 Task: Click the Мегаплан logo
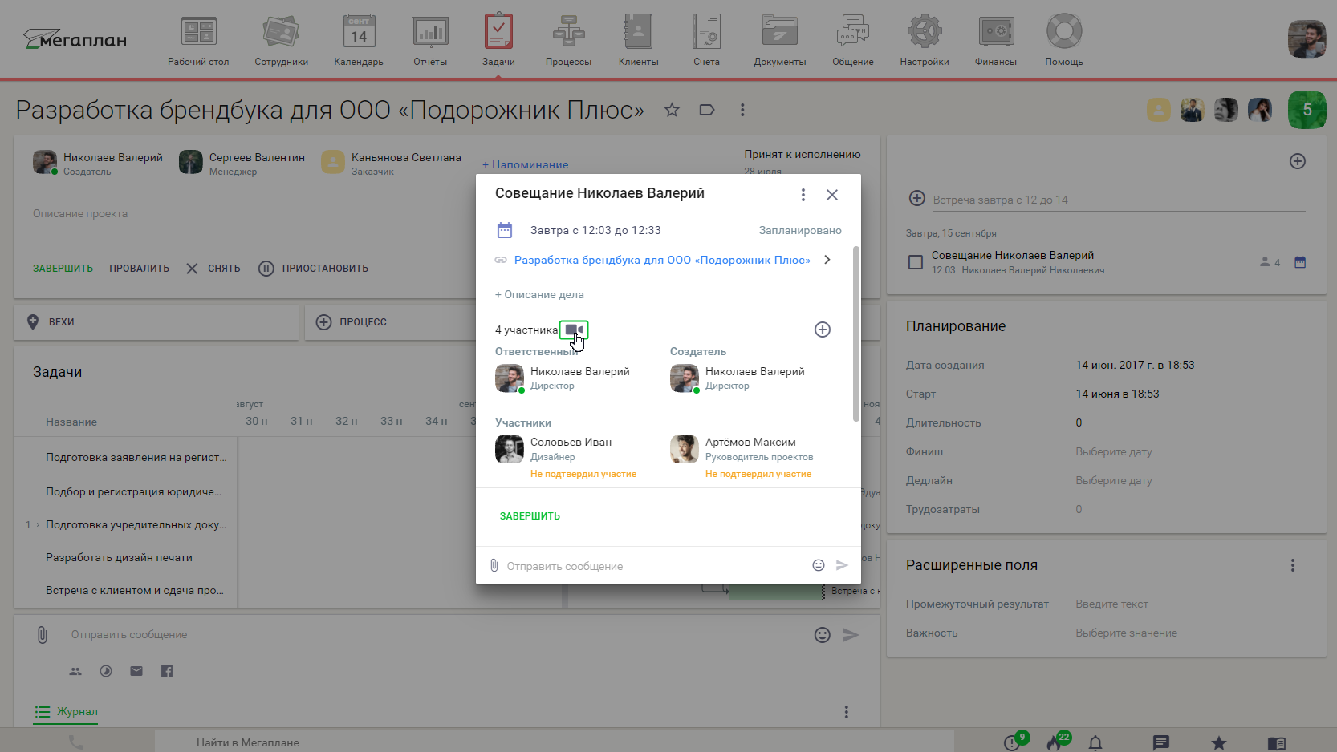click(x=75, y=38)
